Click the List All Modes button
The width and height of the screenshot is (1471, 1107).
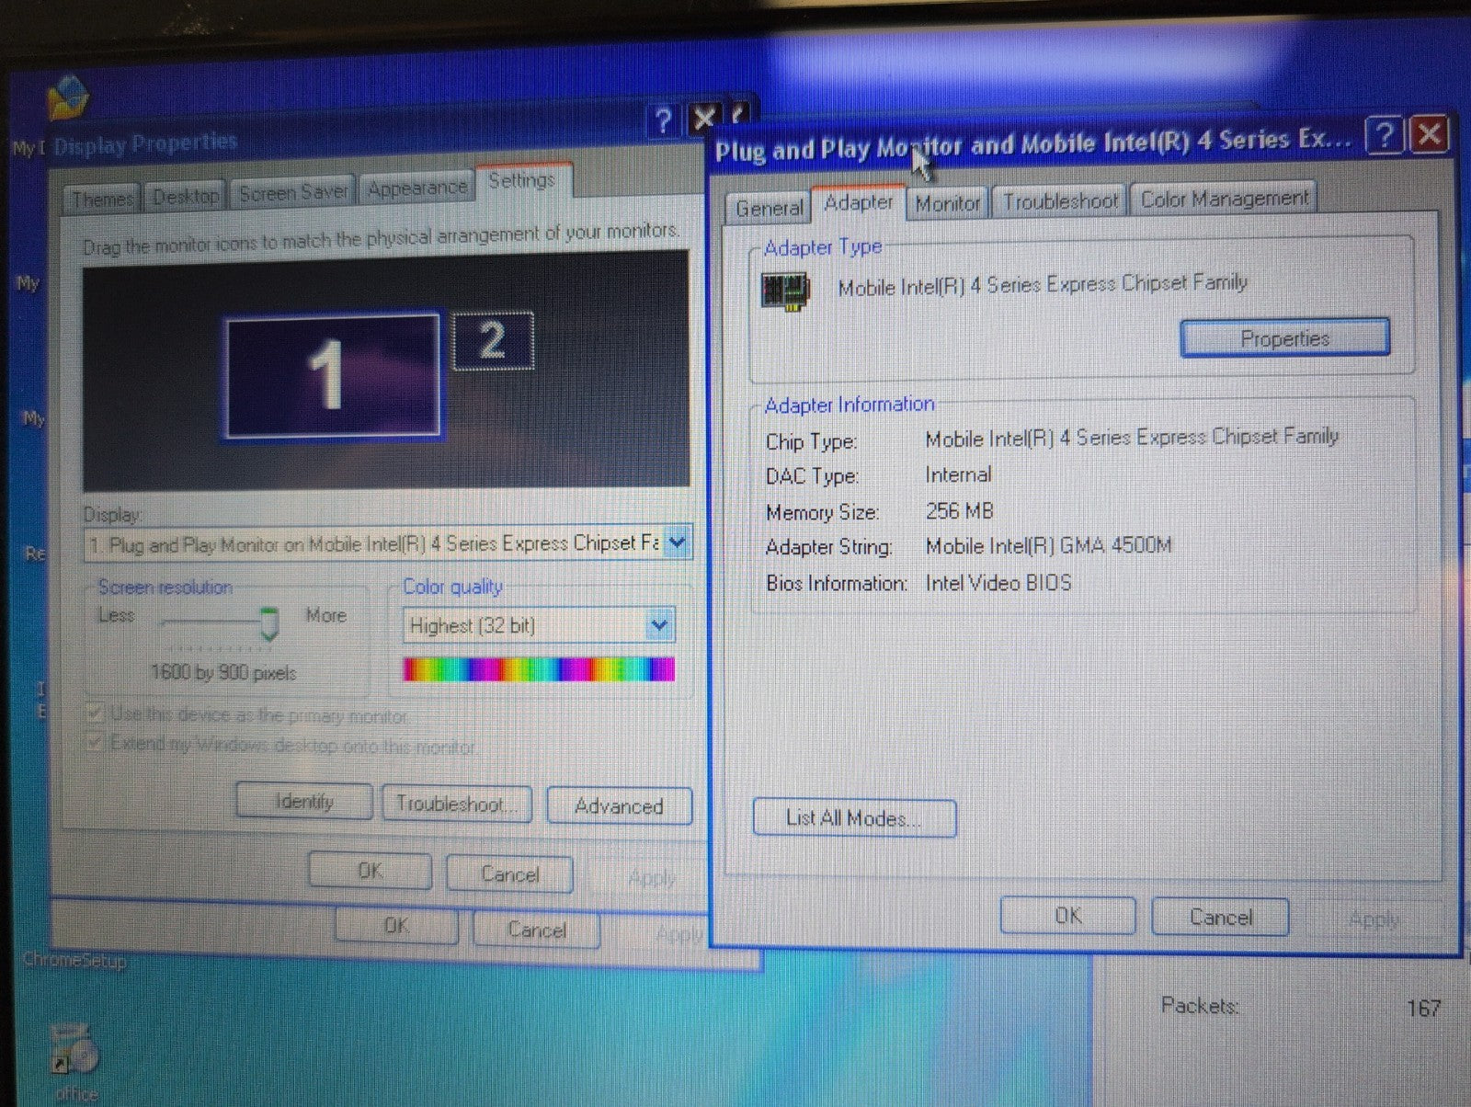tap(854, 818)
